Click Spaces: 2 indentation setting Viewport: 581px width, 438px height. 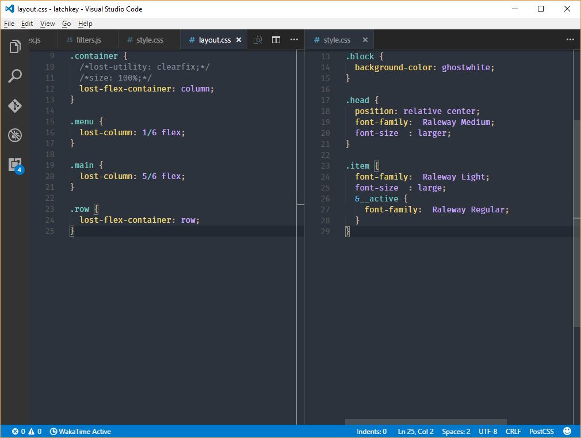[456, 431]
